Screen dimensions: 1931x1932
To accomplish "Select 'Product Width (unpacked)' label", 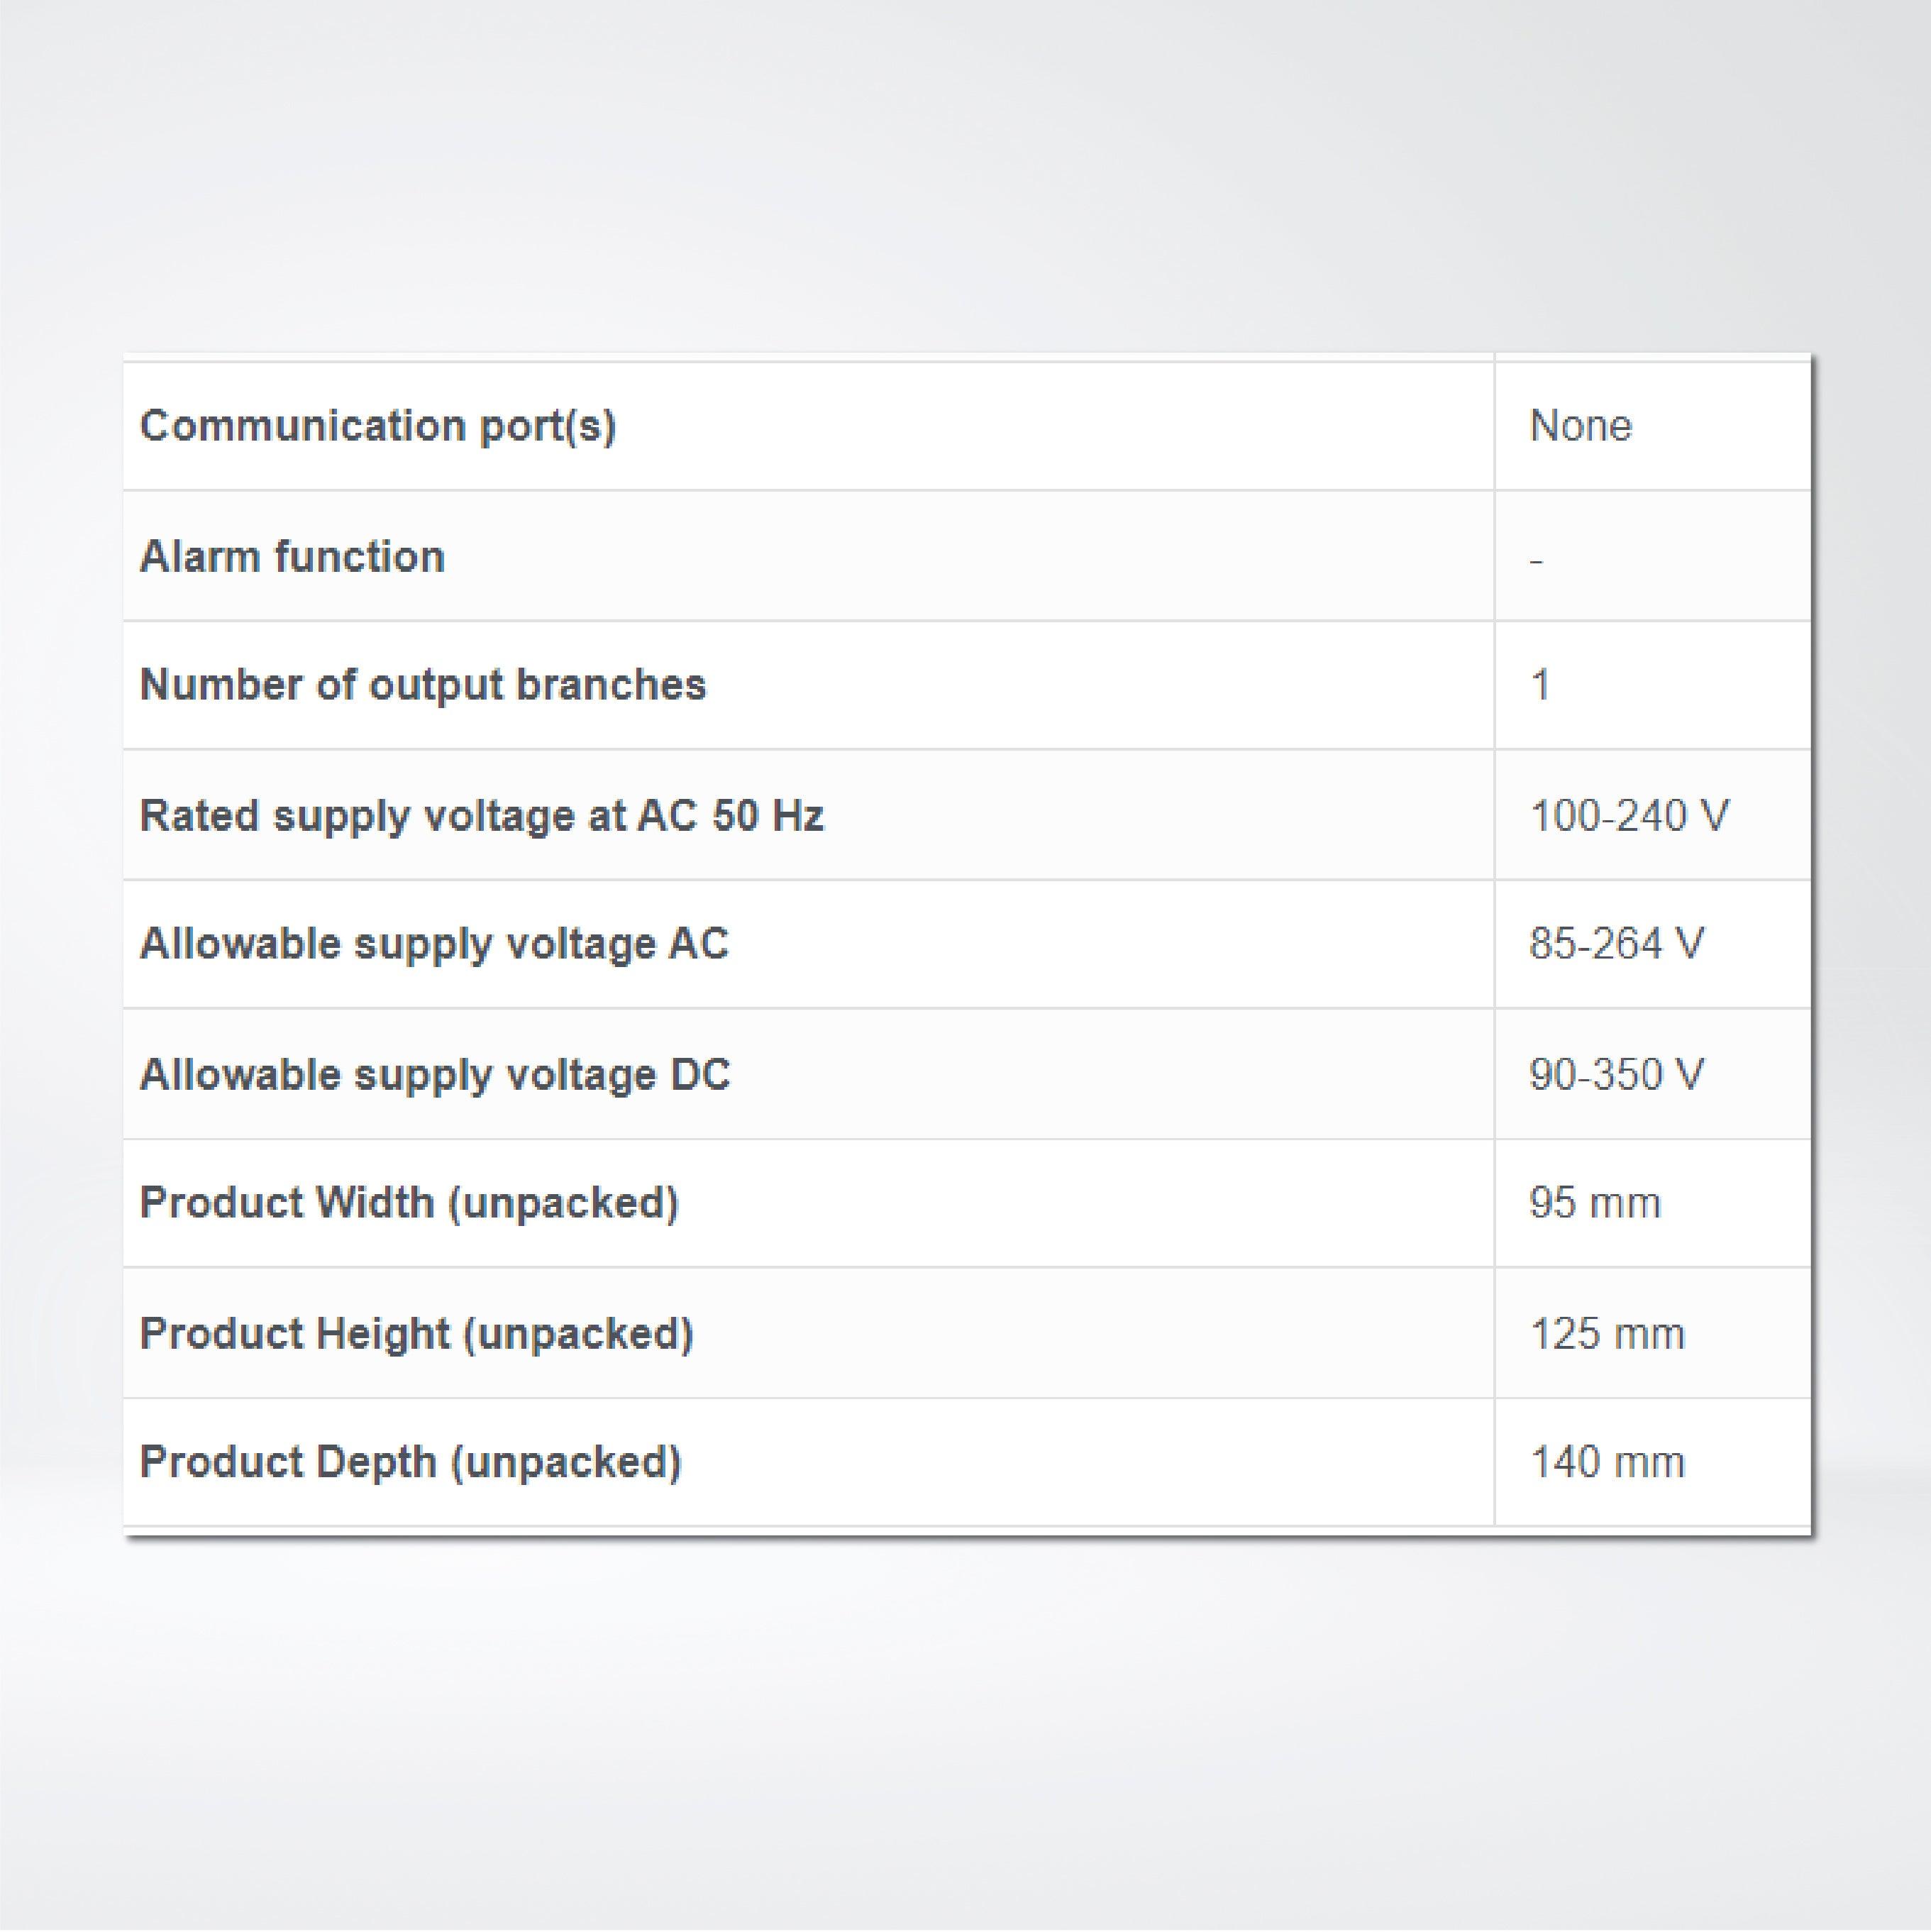I will pos(410,1204).
